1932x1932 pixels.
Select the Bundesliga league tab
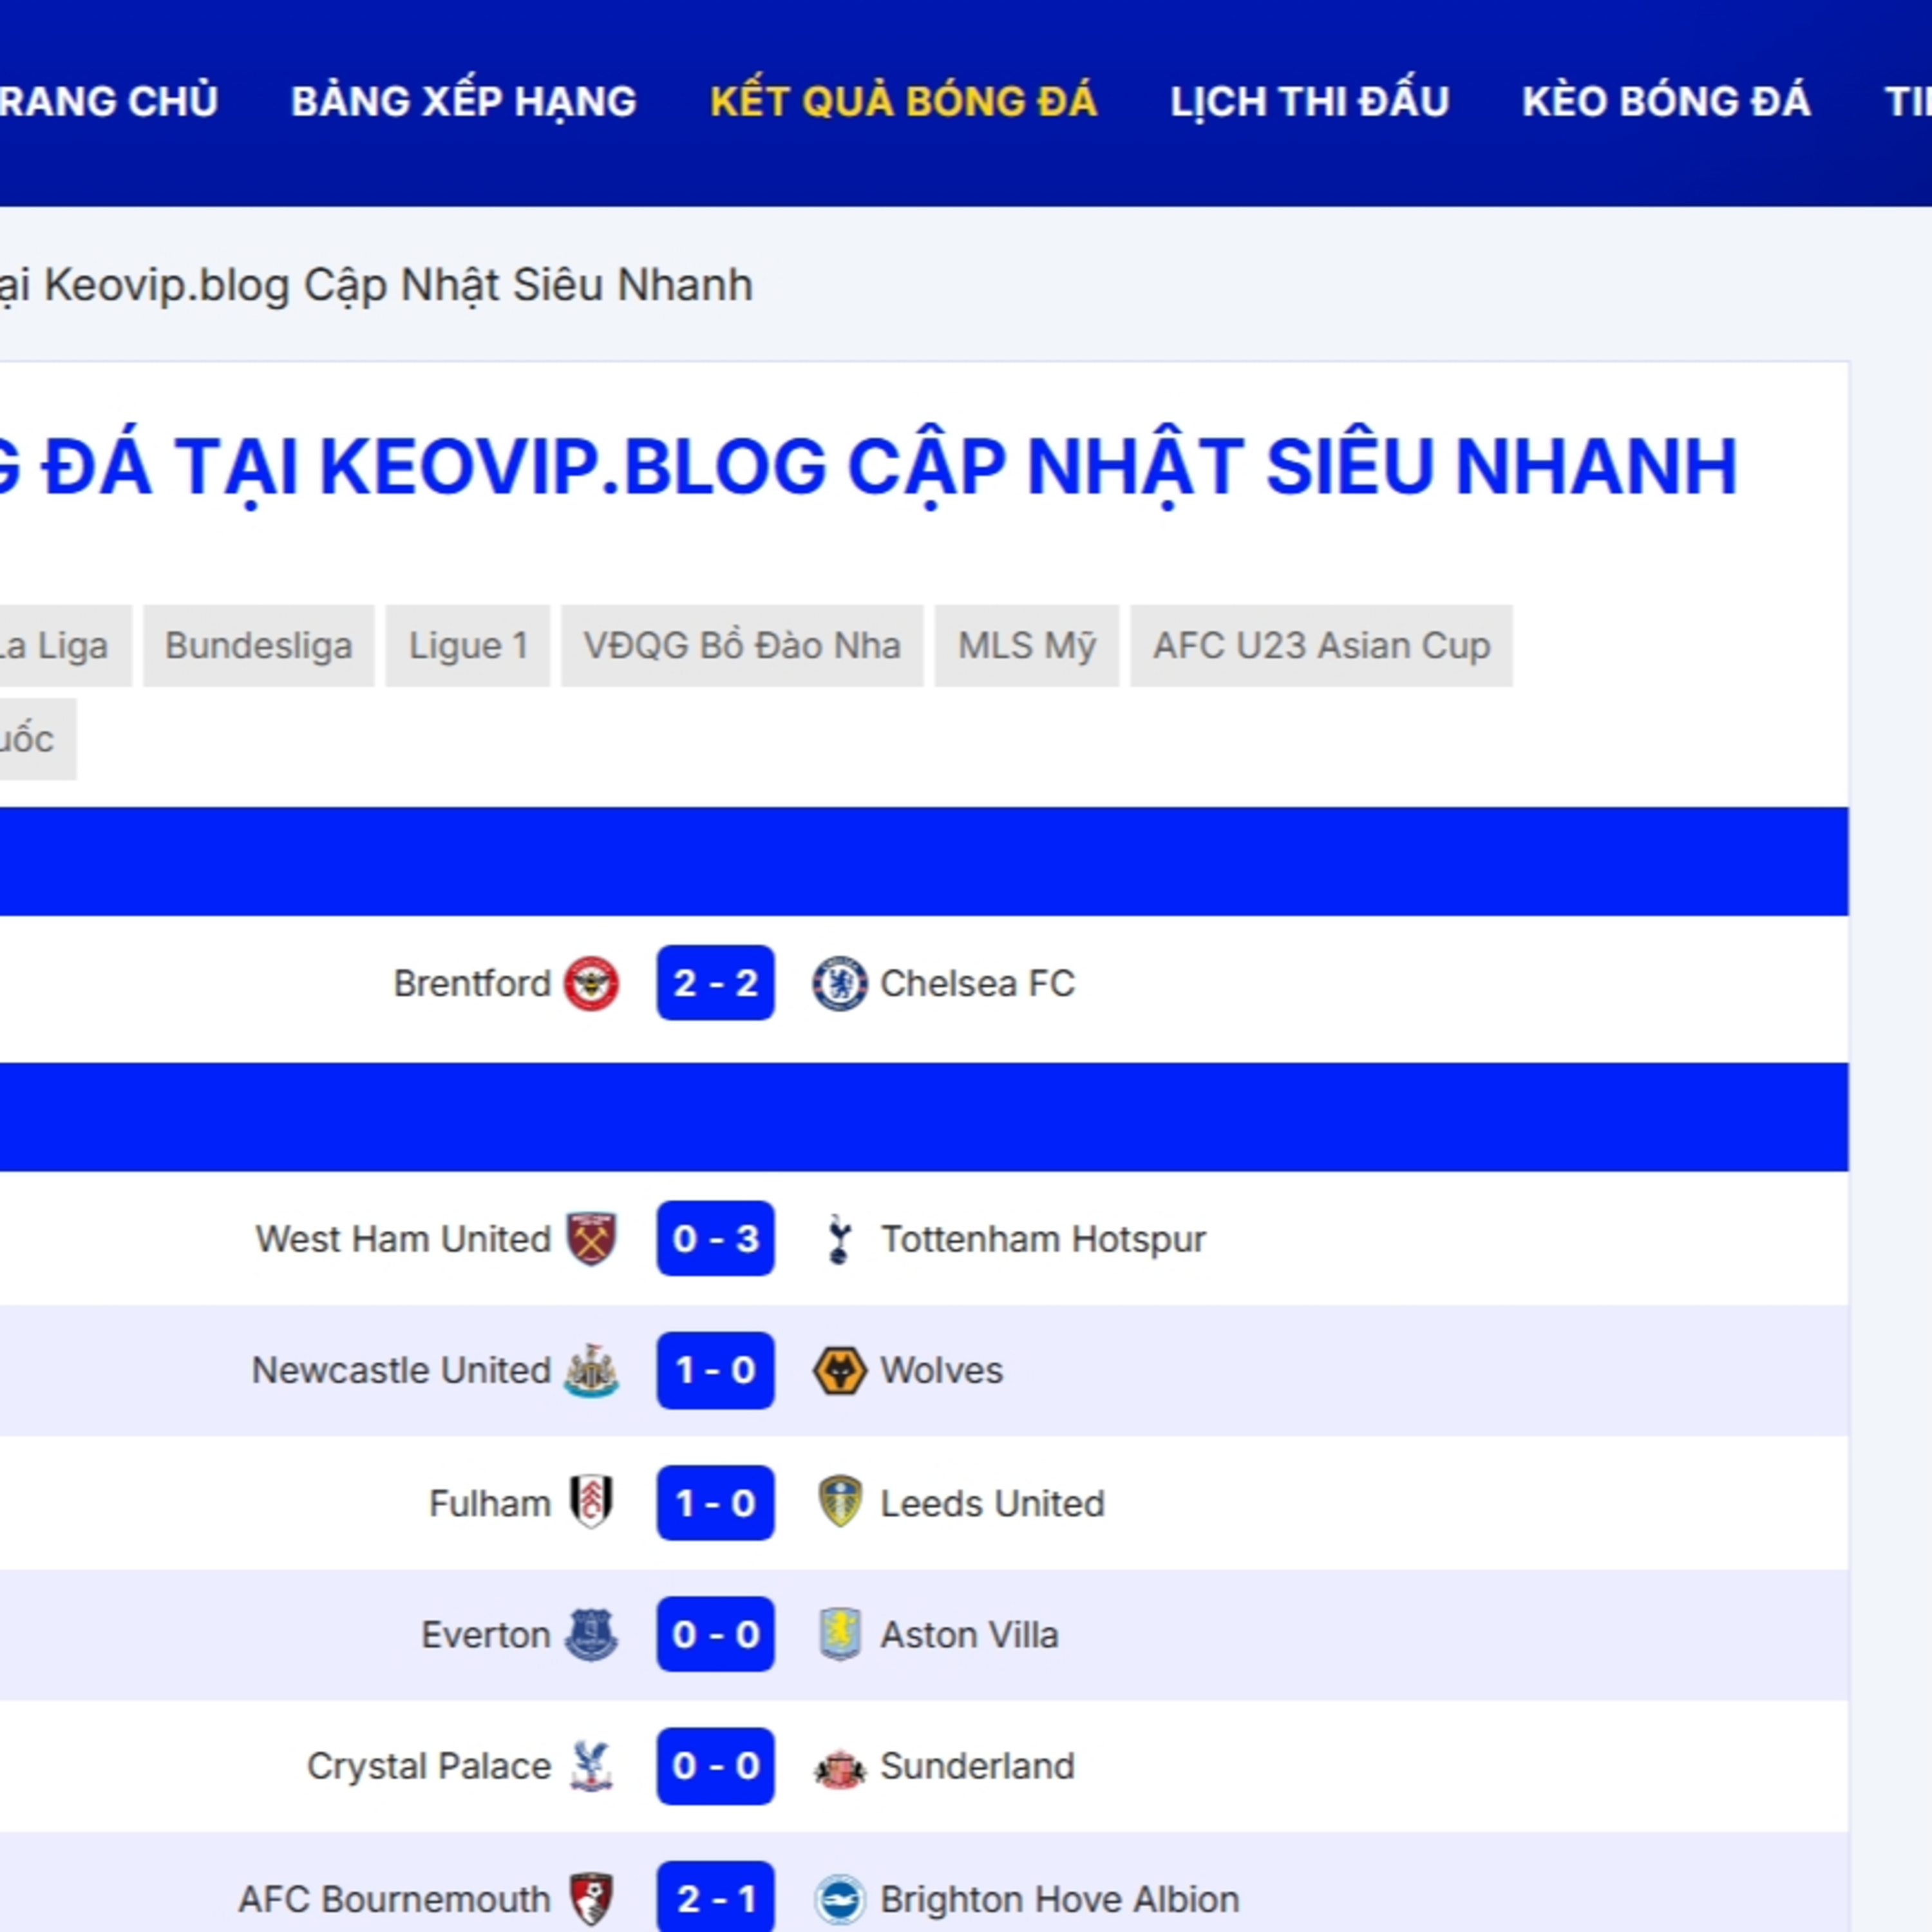[x=258, y=645]
